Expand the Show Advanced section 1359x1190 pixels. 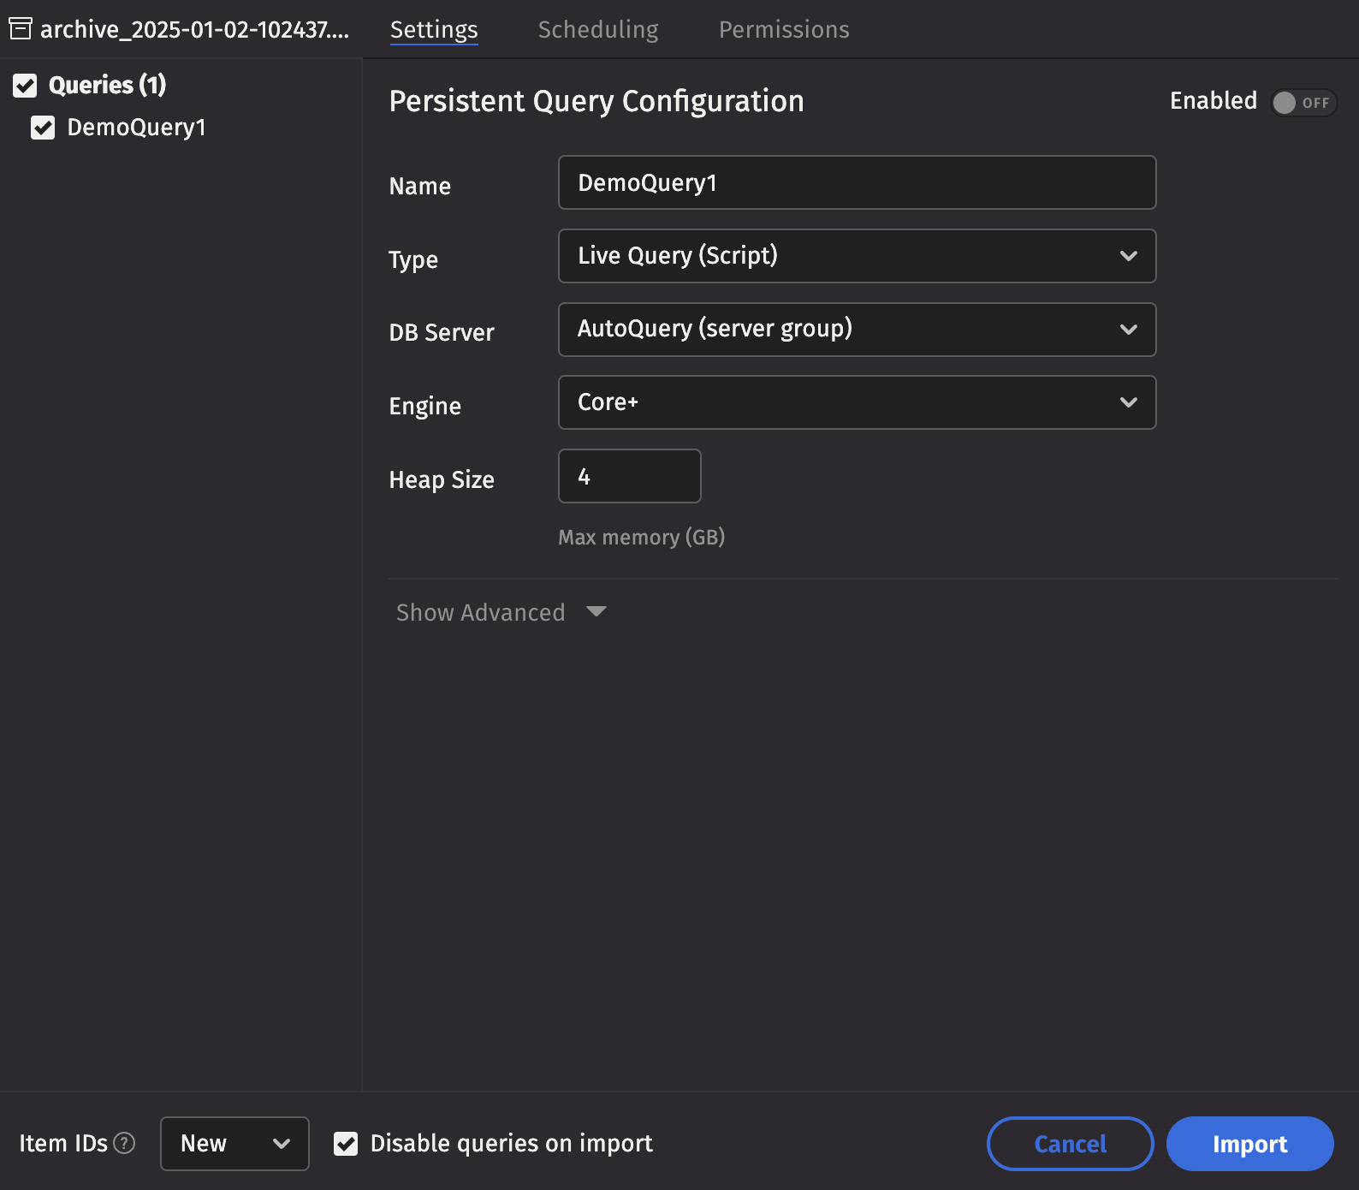coord(501,612)
